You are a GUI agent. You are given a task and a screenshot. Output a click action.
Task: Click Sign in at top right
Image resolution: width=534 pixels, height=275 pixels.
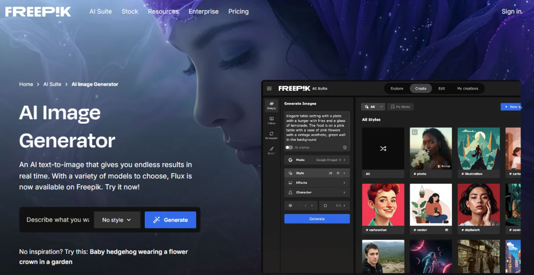click(511, 11)
